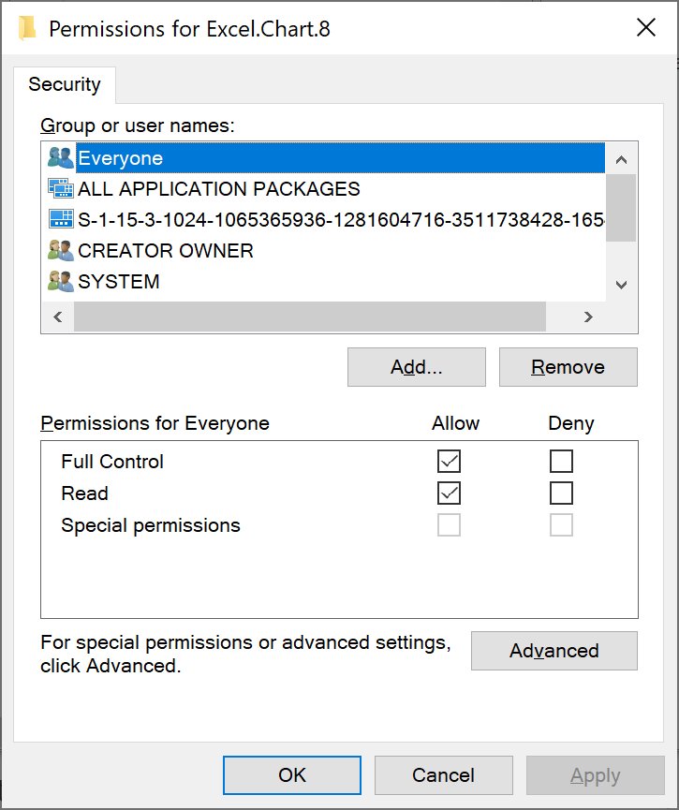Toggle Deny checkbox for Read
The image size is (679, 810).
click(561, 493)
